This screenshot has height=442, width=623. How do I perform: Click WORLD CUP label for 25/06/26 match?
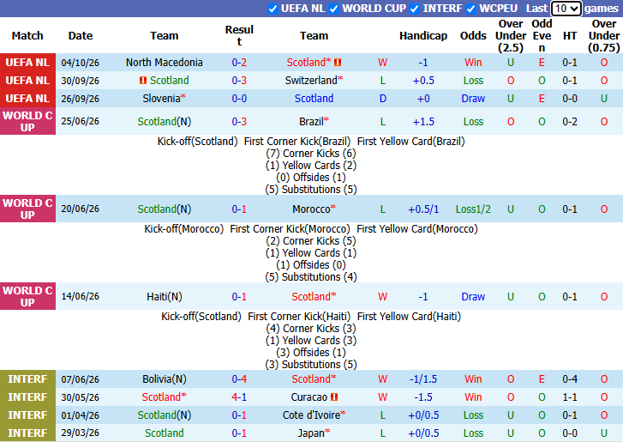pos(27,121)
